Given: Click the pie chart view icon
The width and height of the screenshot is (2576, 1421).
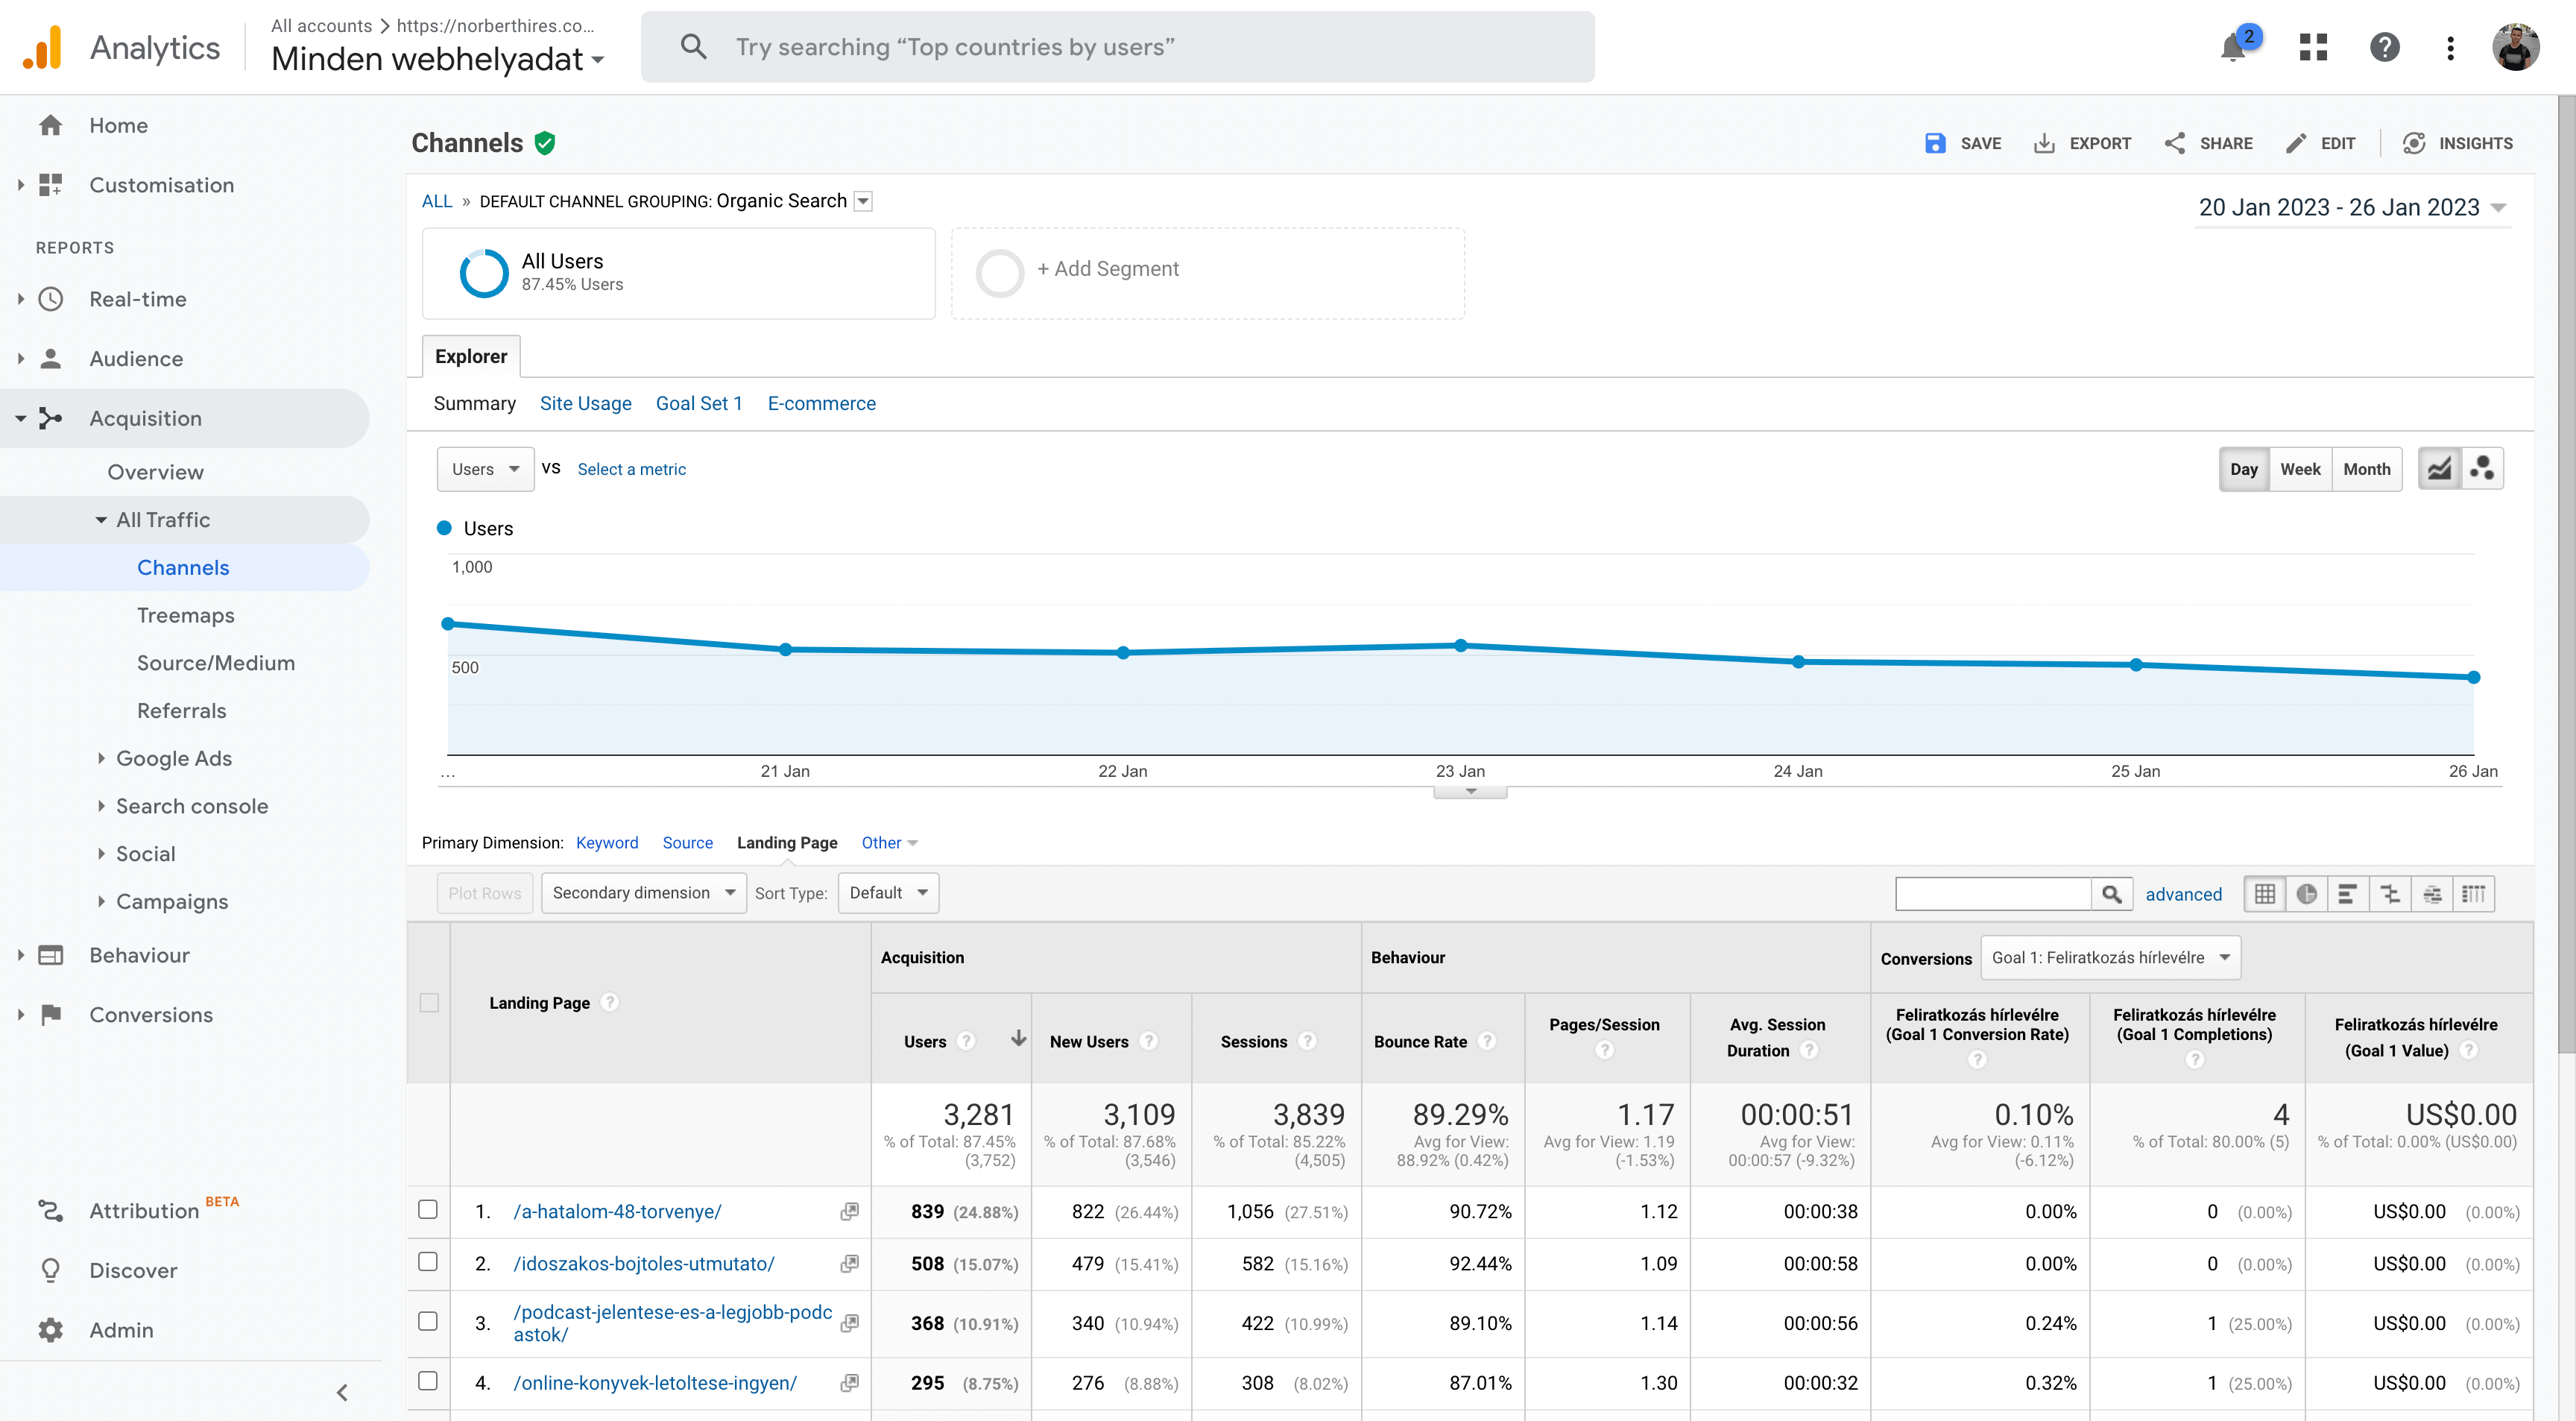Looking at the screenshot, I should click(2308, 892).
